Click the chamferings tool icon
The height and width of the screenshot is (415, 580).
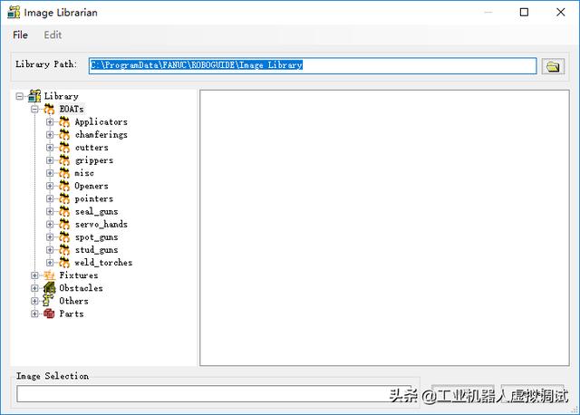64,135
